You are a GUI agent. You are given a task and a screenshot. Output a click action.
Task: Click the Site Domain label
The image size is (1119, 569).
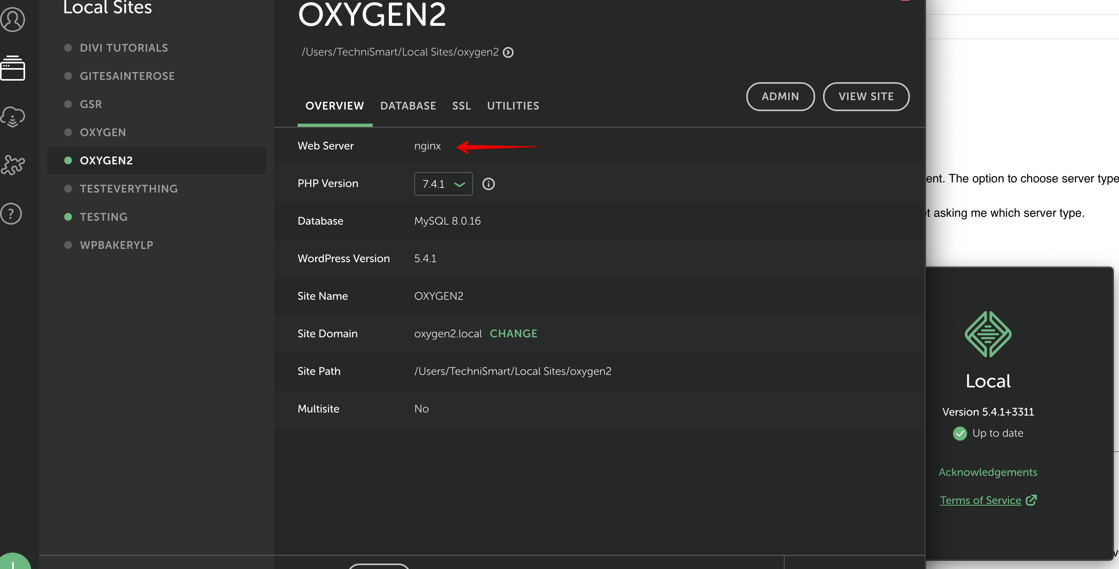pos(328,334)
